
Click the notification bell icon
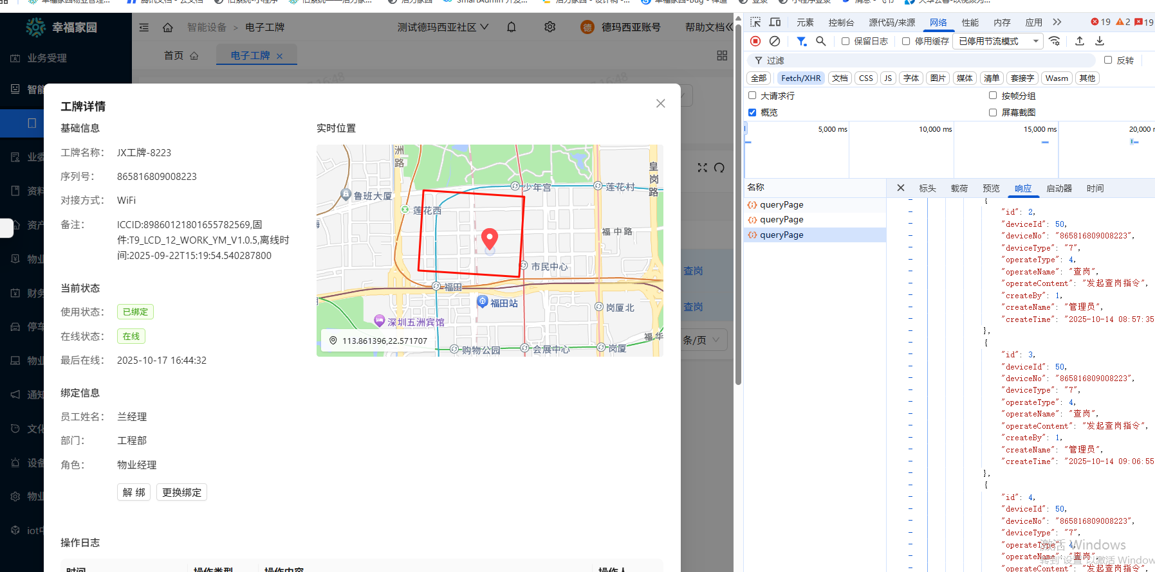[512, 27]
